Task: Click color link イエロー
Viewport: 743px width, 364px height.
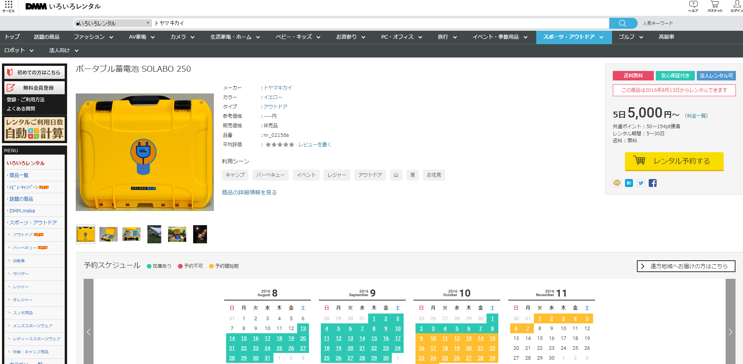Action: coord(273,97)
